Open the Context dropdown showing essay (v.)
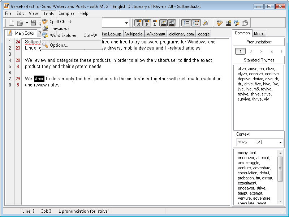The image size is (289, 217). (259, 142)
